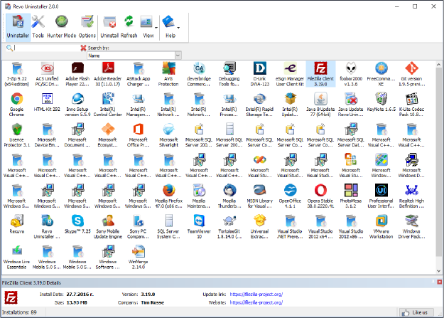444x318 pixels.
Task: Select D-Link DWA-123 icon
Action: click(260, 74)
